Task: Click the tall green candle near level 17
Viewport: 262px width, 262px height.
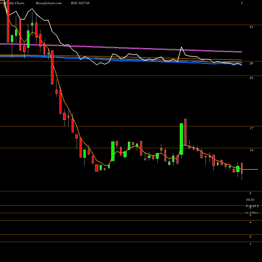Action: [181, 139]
